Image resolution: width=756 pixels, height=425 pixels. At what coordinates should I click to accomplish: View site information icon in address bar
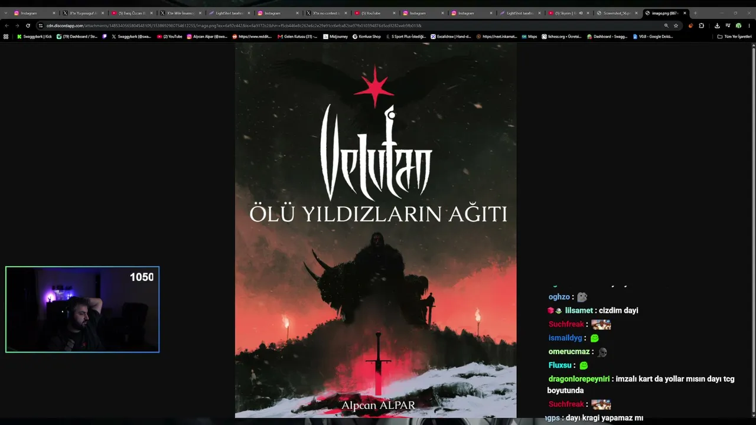(41, 25)
